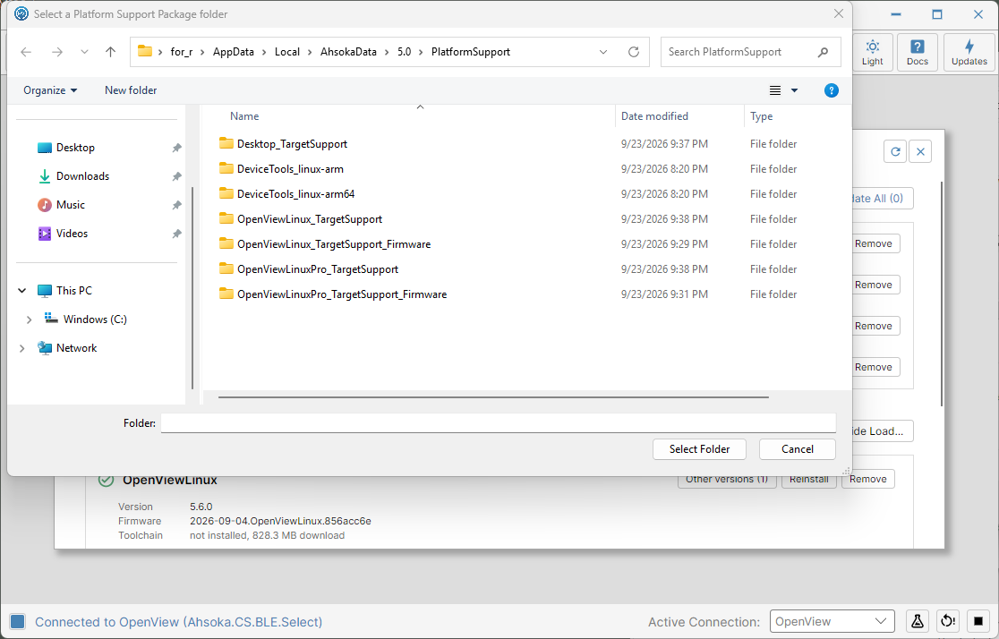Click the Side Load... button
Screen dimensions: 999x639
pos(883,431)
